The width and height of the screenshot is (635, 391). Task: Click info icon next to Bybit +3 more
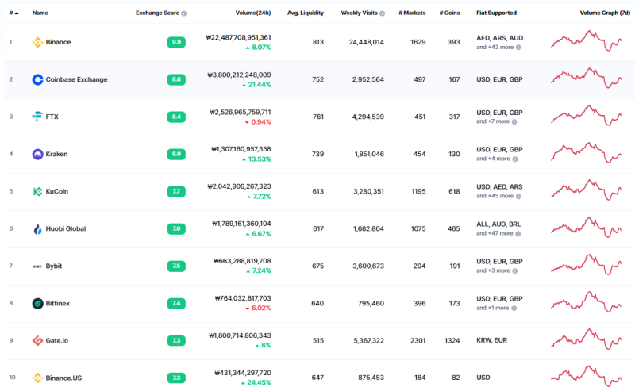click(514, 271)
